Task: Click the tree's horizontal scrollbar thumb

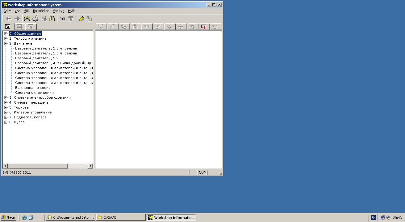Action: (37, 166)
